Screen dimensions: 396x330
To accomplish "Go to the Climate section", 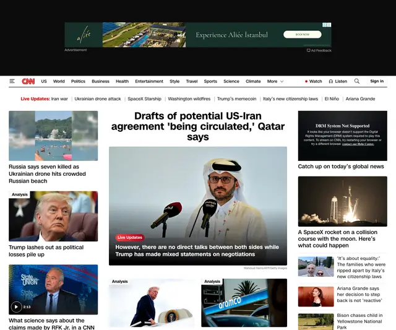I will point(253,81).
